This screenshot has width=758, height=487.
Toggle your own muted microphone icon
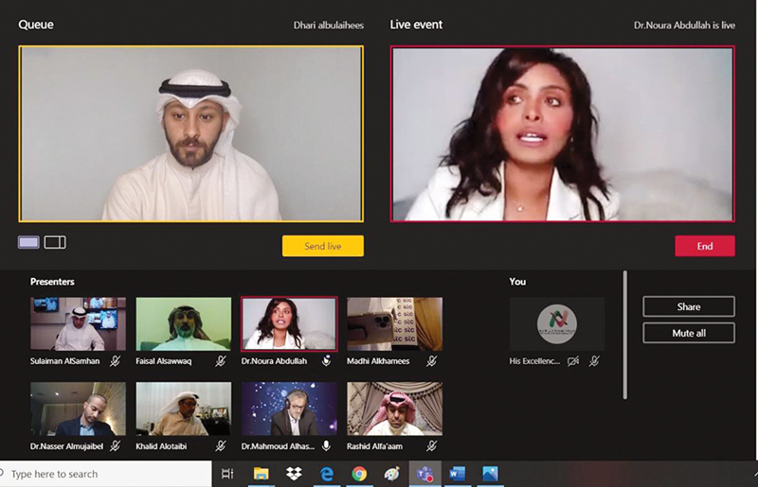595,361
